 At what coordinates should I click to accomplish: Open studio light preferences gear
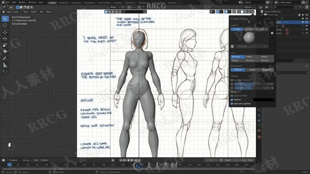(272, 33)
